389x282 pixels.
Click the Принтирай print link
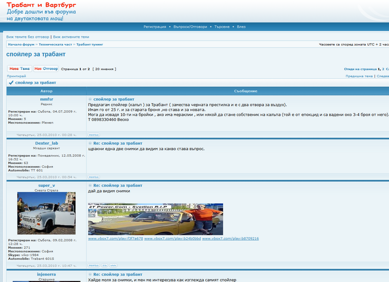17,76
